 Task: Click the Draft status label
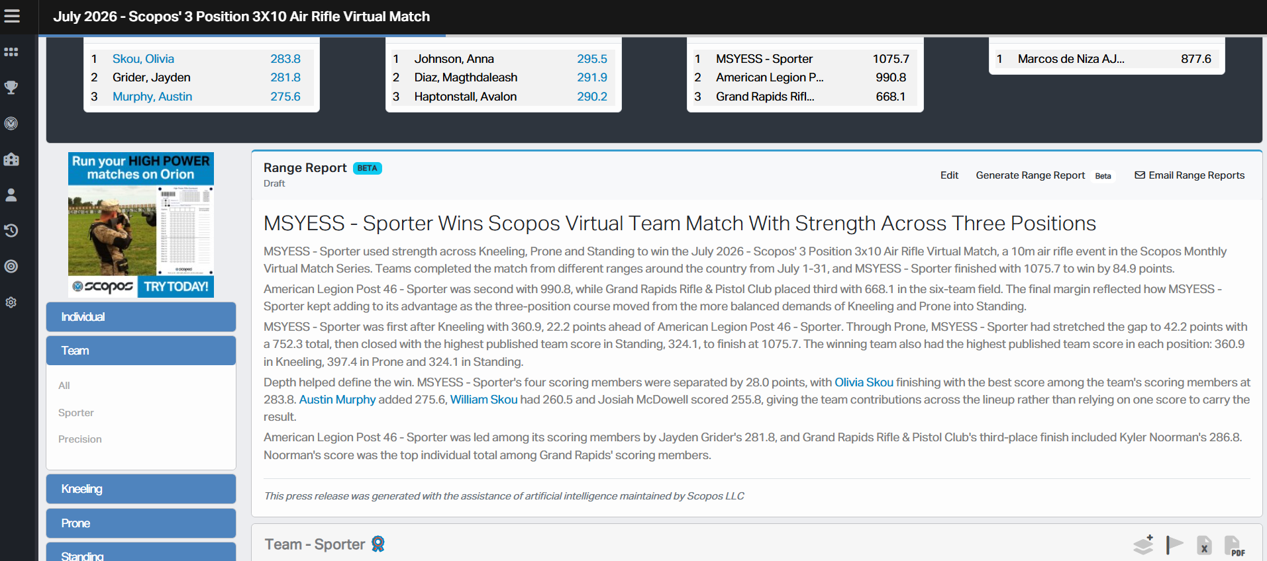(274, 184)
